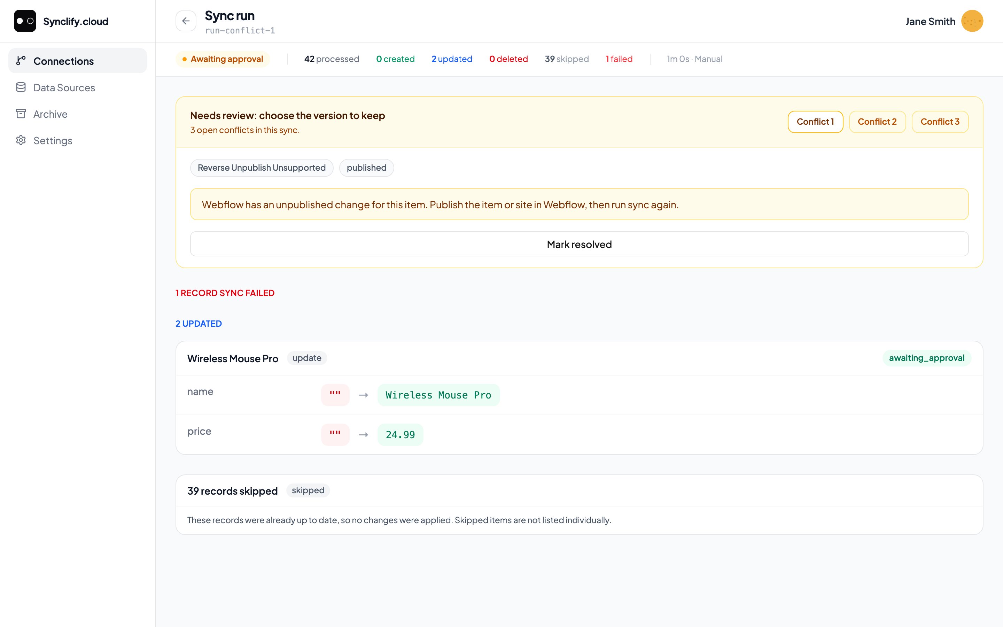
Task: Click the run-conflict-1 run identifier
Action: pyautogui.click(x=240, y=31)
